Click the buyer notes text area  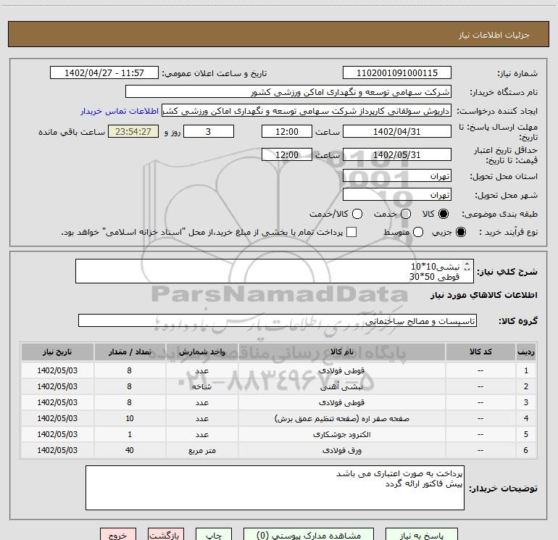coord(275,488)
